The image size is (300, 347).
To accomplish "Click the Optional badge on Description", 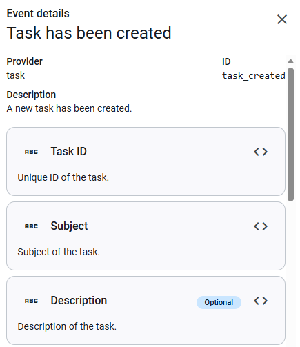I will point(219,302).
